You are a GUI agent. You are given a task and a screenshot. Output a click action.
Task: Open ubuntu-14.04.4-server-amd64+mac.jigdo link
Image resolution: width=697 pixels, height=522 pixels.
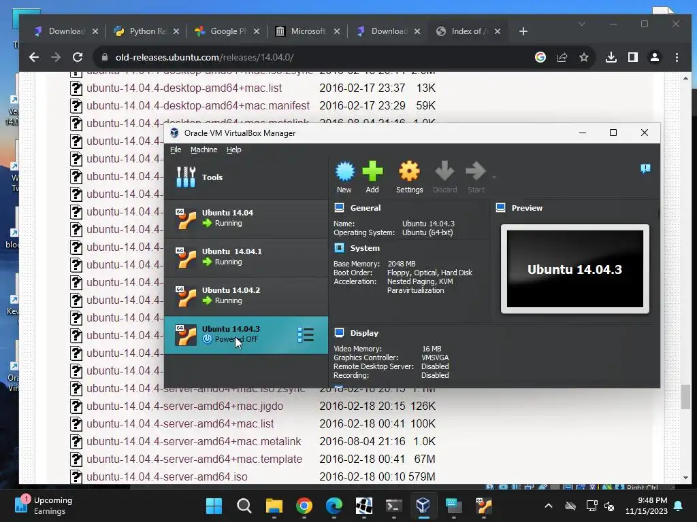point(184,406)
